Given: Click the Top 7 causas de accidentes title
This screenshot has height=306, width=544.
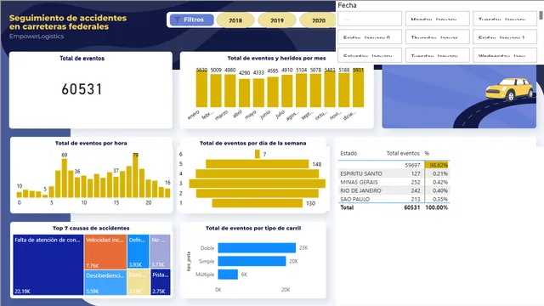Looking at the screenshot, I should coord(91,228).
